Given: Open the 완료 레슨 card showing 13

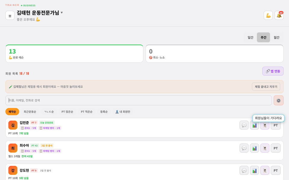Looking at the screenshot, I should click(x=74, y=54).
